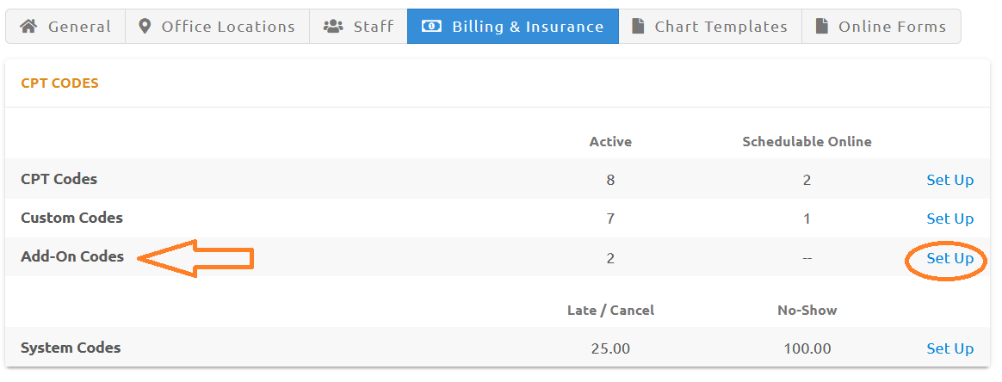Screen dimensions: 1002x382
Task: Click the people icon on Staff tab
Action: point(333,26)
